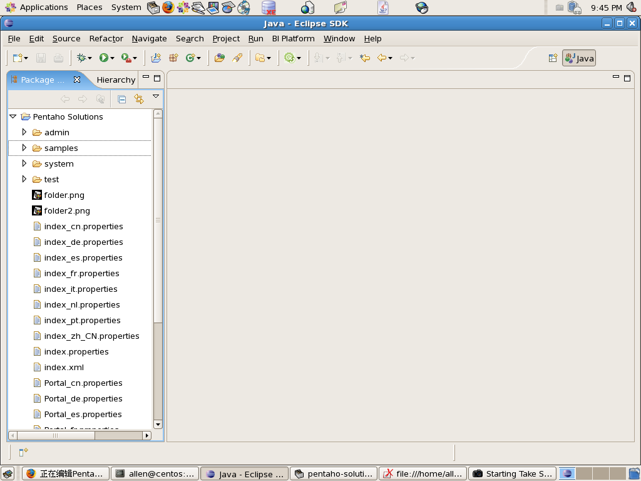Open the BI Platform menu
The image size is (641, 481).
pyautogui.click(x=293, y=38)
